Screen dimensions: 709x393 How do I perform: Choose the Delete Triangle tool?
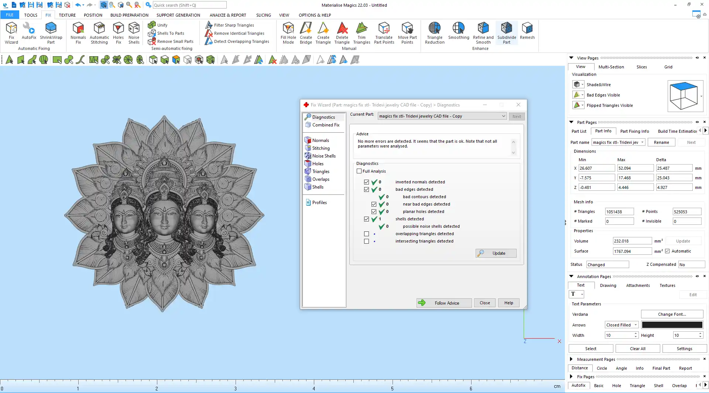pyautogui.click(x=342, y=33)
